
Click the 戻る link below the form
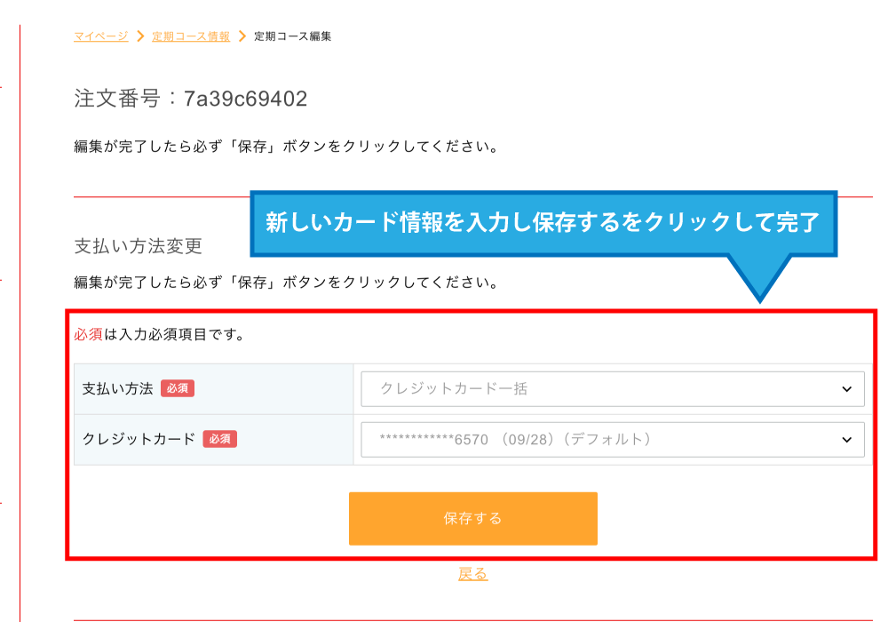click(472, 574)
